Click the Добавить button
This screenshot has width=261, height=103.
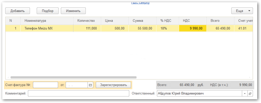click(18, 11)
